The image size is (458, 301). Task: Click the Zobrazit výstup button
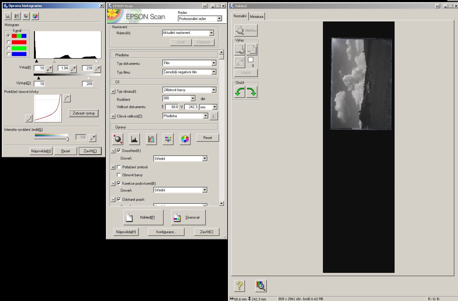[x=84, y=113]
